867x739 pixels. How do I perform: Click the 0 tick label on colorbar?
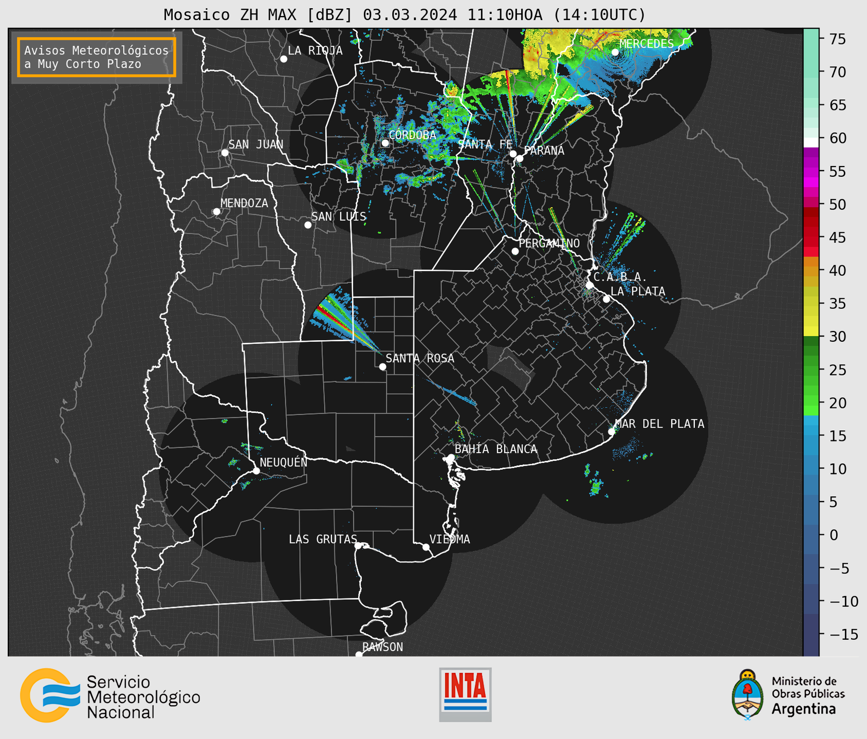click(x=834, y=535)
